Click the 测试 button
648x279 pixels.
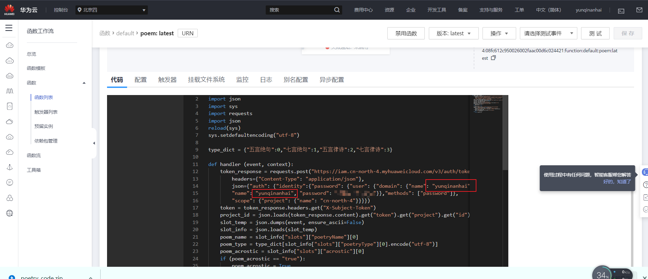[x=595, y=33]
